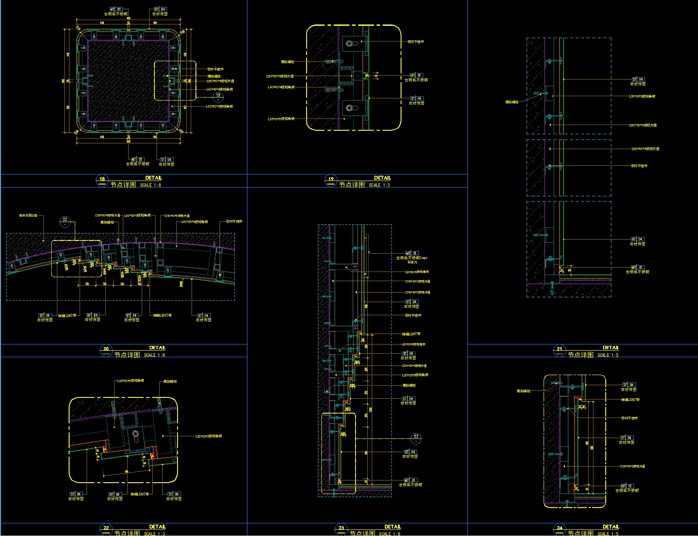The image size is (698, 536).
Task: Click the DETAIL heading of drawing 20
Action: 157,348
